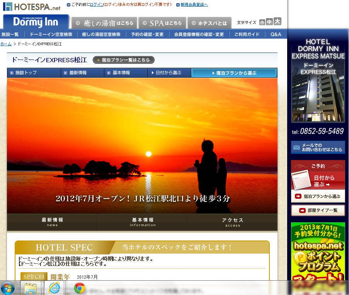349x295 pixels.
Task: Click 部屋タイプ一覧 sidebar button
Action: point(318,210)
